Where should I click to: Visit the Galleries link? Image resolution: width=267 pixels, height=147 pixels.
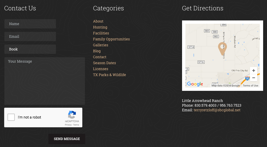[100, 45]
